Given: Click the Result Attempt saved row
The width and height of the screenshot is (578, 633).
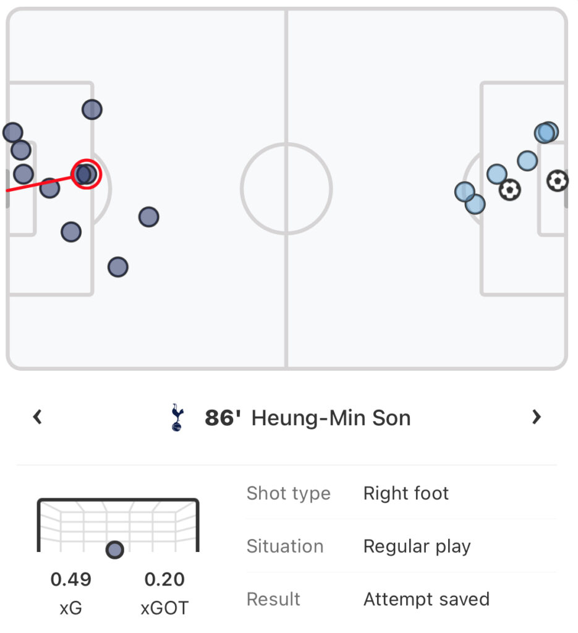Looking at the screenshot, I should pyautogui.click(x=401, y=599).
